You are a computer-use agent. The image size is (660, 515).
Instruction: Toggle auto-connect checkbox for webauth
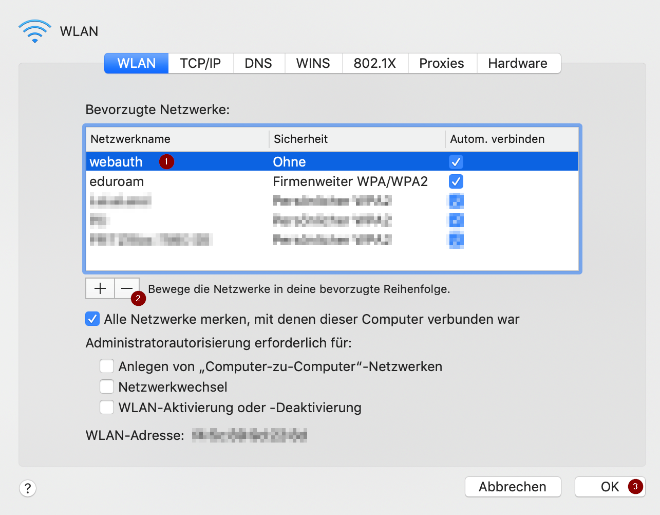pyautogui.click(x=456, y=162)
